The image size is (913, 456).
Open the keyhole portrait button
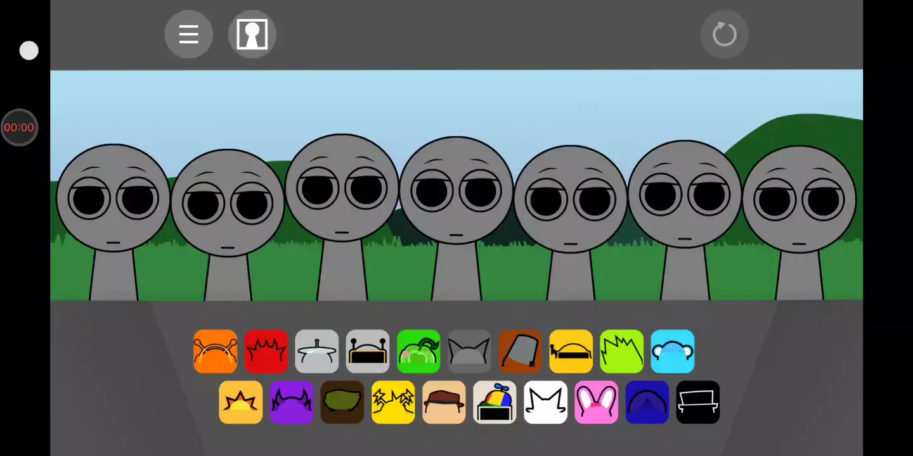252,34
